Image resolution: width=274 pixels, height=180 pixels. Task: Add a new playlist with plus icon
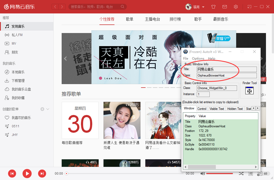42,109
